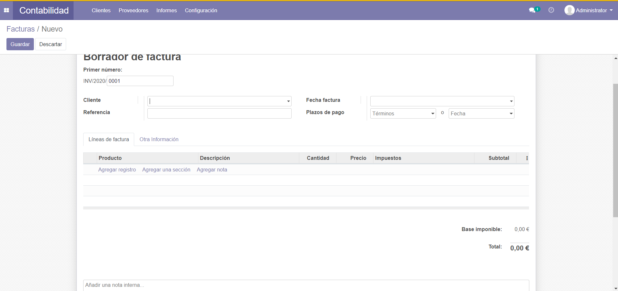Click Agregar registro link
This screenshot has width=618, height=291.
coord(117,170)
